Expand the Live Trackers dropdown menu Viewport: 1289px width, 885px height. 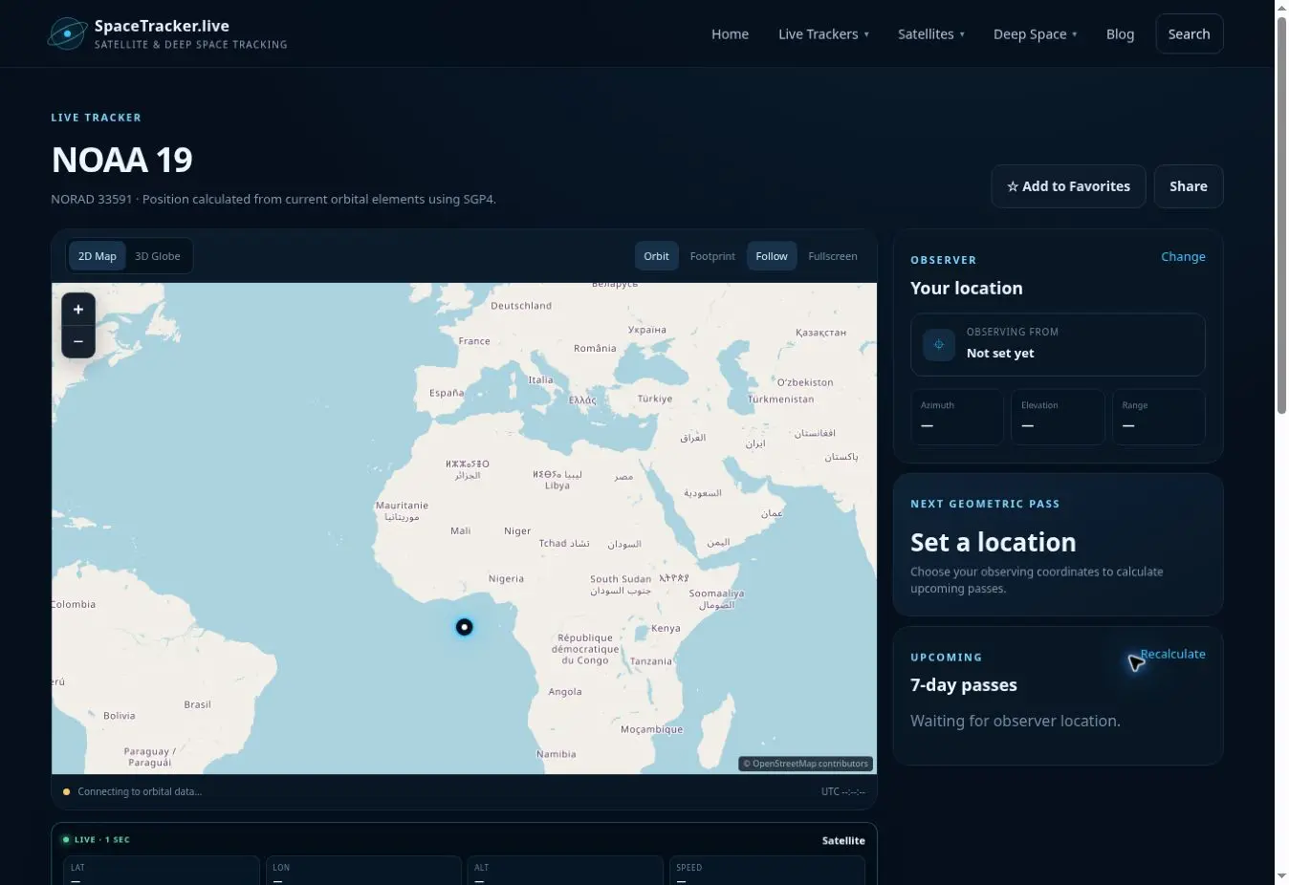pyautogui.click(x=824, y=34)
